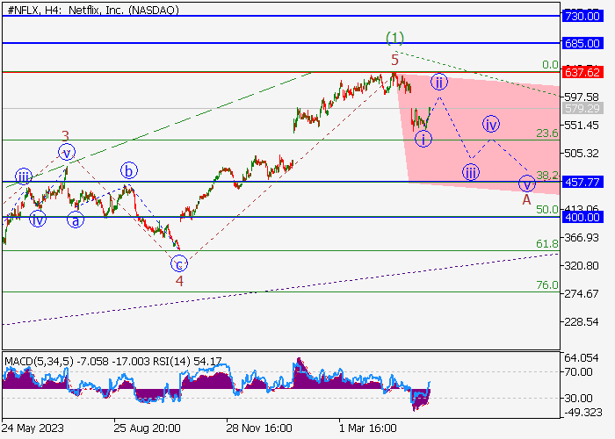615x439 pixels.
Task: Click the indicator caption 'MACD(5,34,5) -7.058 -17.003 RSI(14) 54.17'
Action: pyautogui.click(x=113, y=361)
